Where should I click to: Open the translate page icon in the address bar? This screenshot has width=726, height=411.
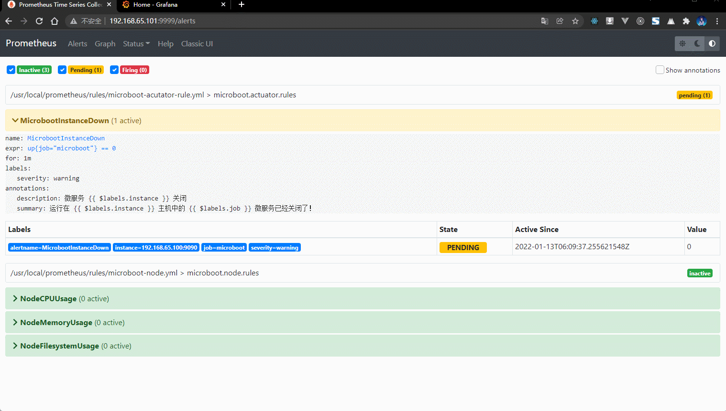[x=545, y=21]
